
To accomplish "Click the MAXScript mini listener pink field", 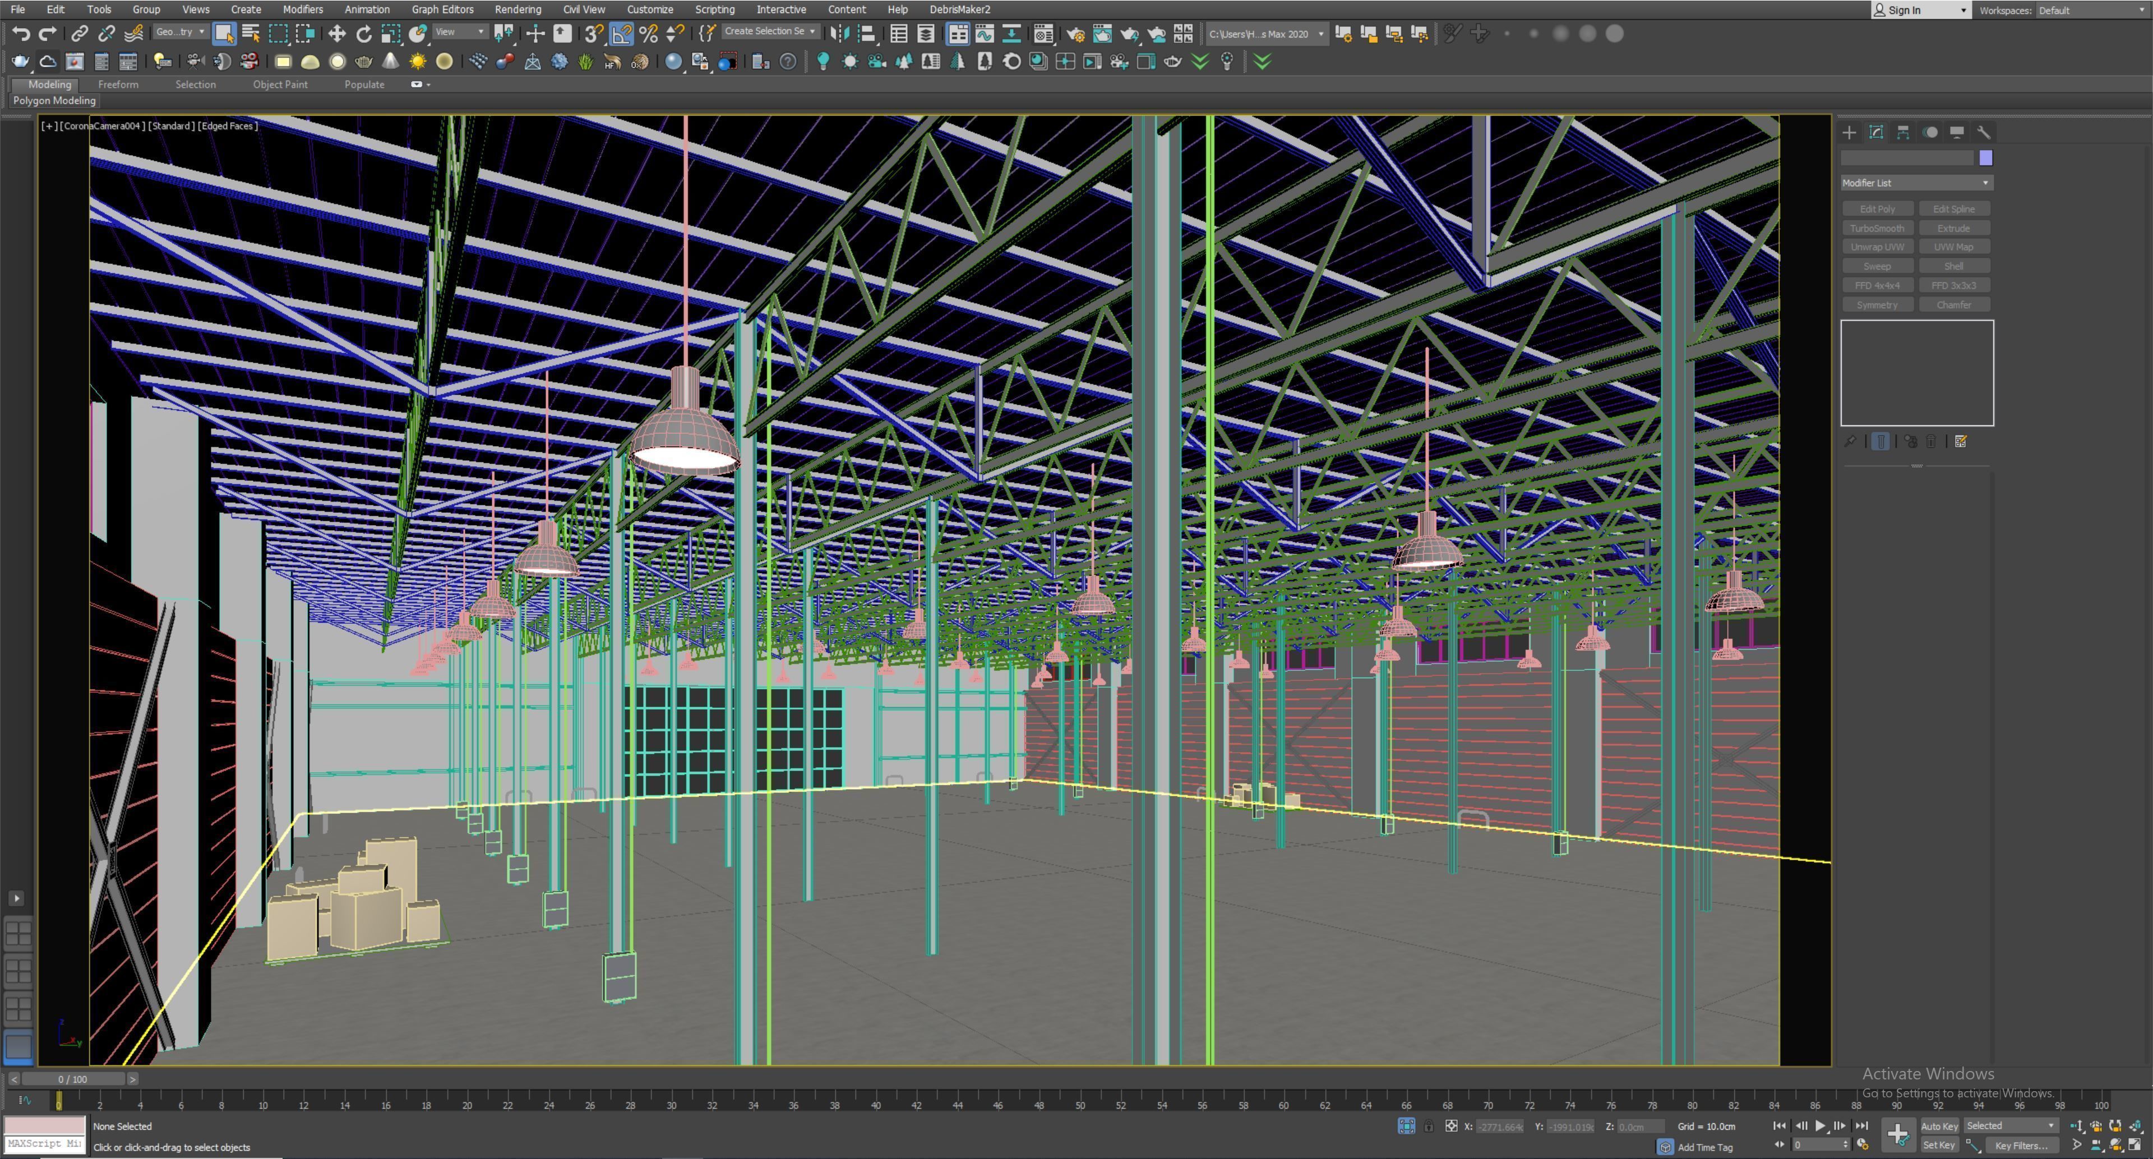I will click(45, 1125).
